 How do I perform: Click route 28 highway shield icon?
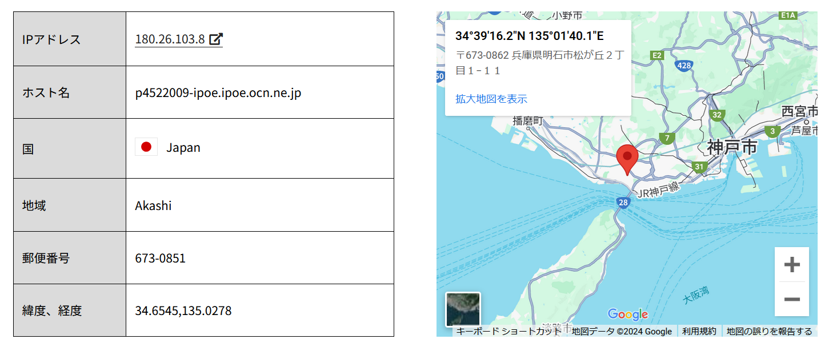coord(623,203)
